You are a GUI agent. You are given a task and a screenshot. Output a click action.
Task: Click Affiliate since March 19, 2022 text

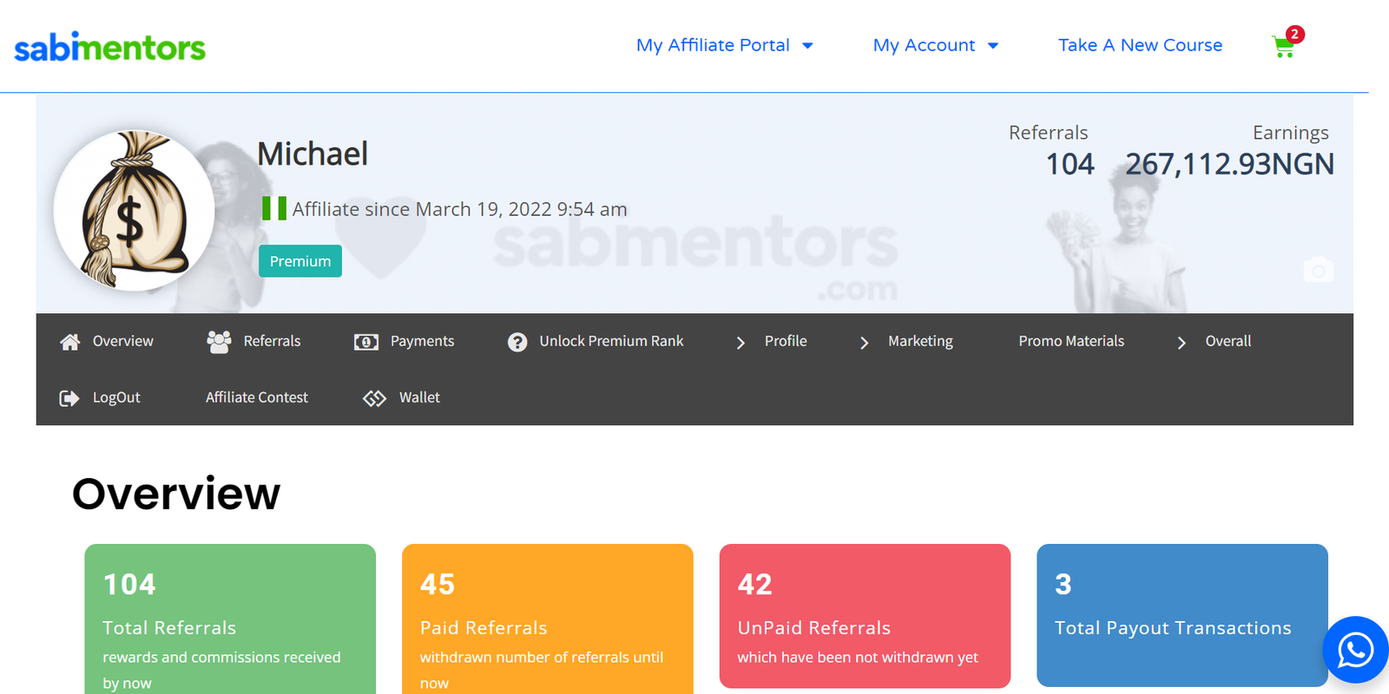(459, 209)
